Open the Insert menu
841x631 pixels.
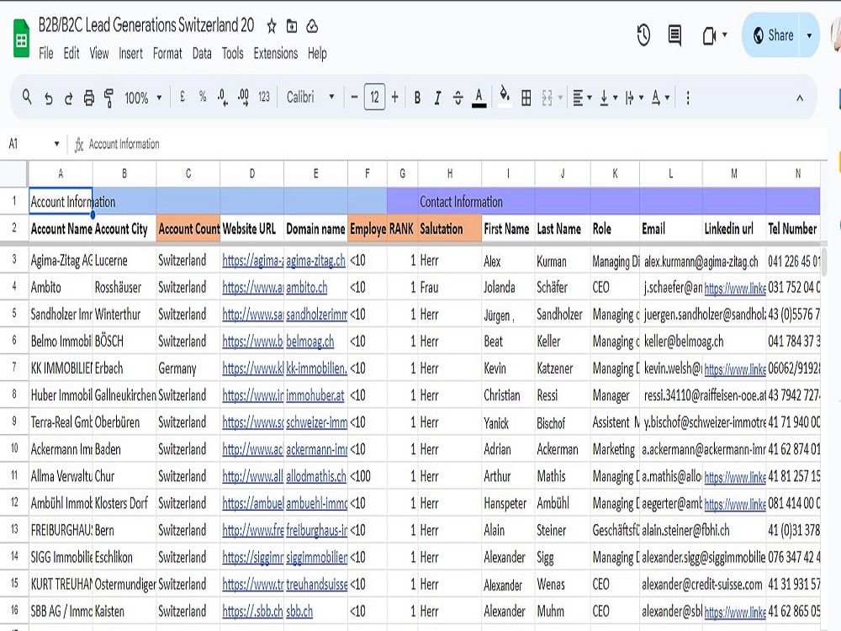[x=130, y=53]
